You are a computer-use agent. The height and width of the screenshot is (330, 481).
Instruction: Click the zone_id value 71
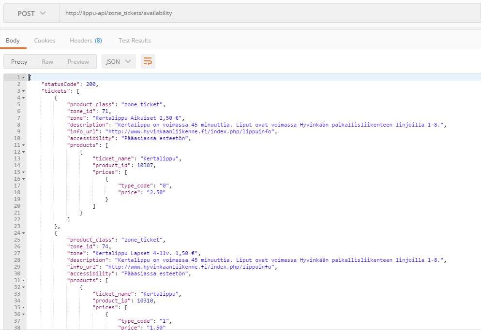[105, 111]
